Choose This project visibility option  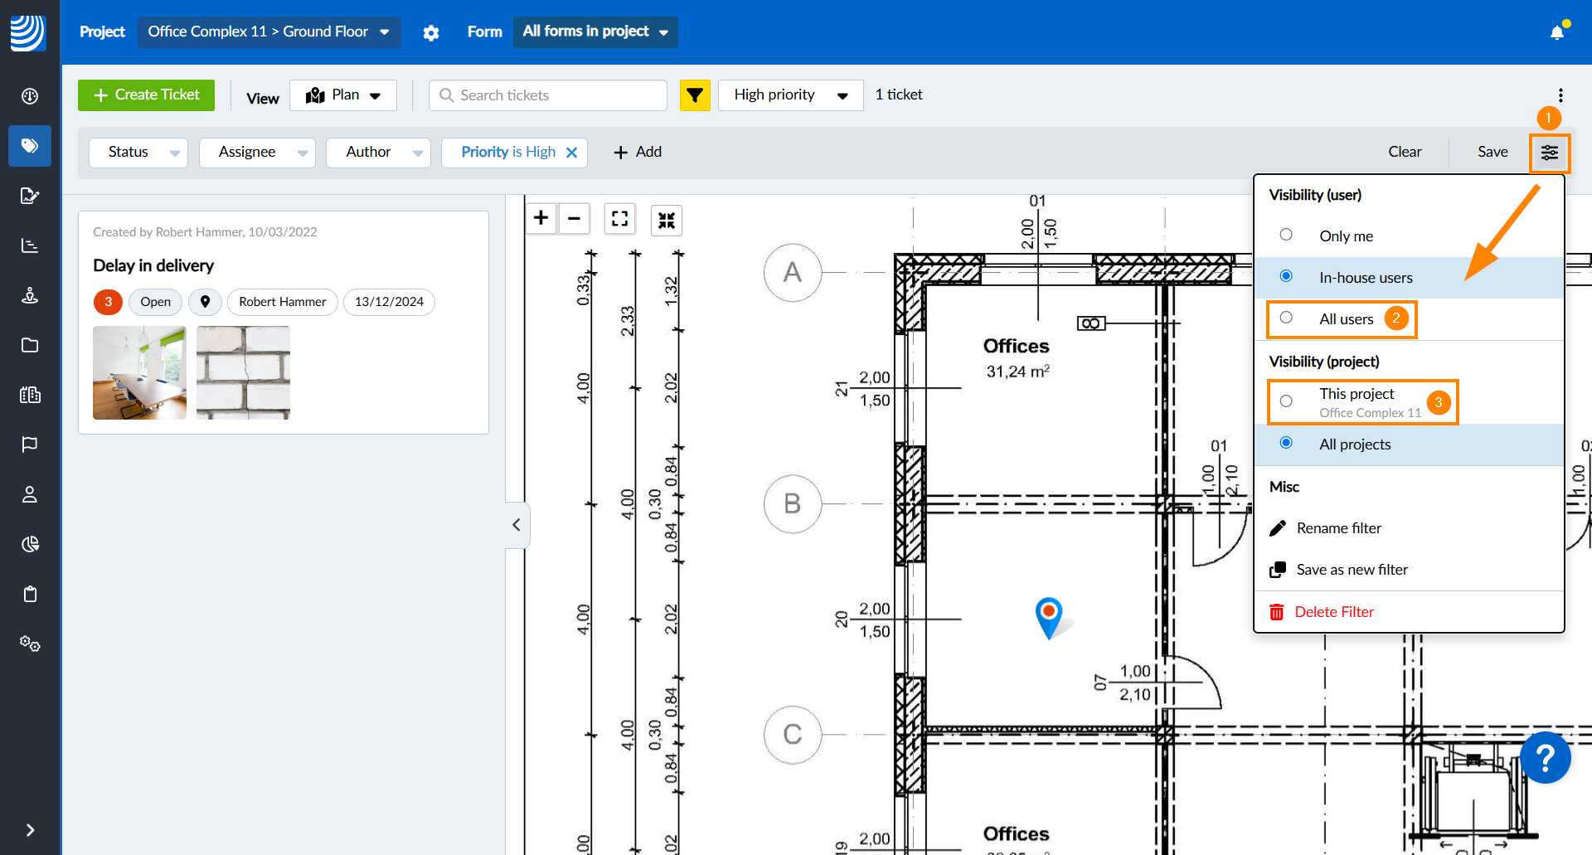(1286, 401)
